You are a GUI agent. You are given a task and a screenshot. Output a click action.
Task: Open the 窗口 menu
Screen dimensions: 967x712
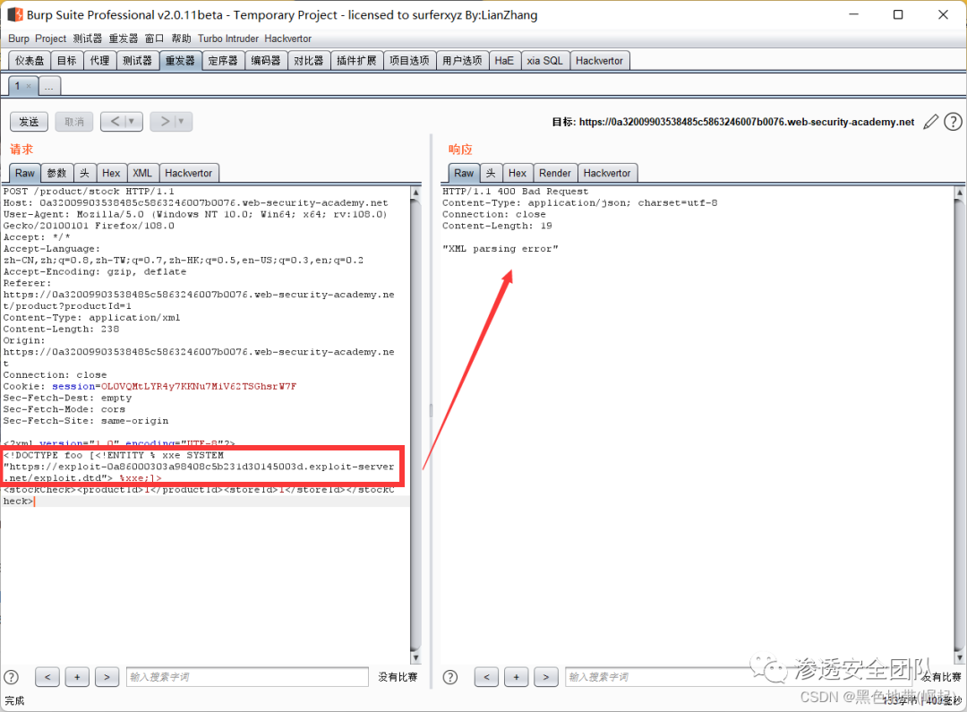[x=154, y=39]
